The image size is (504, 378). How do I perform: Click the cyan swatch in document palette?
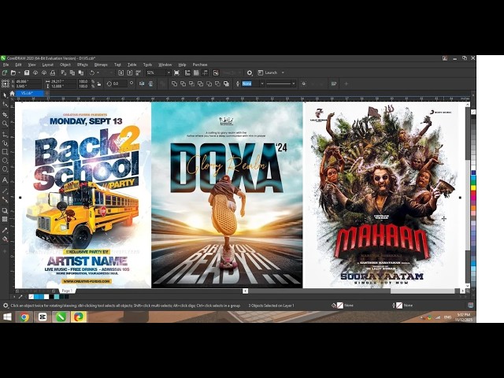(x=57, y=297)
